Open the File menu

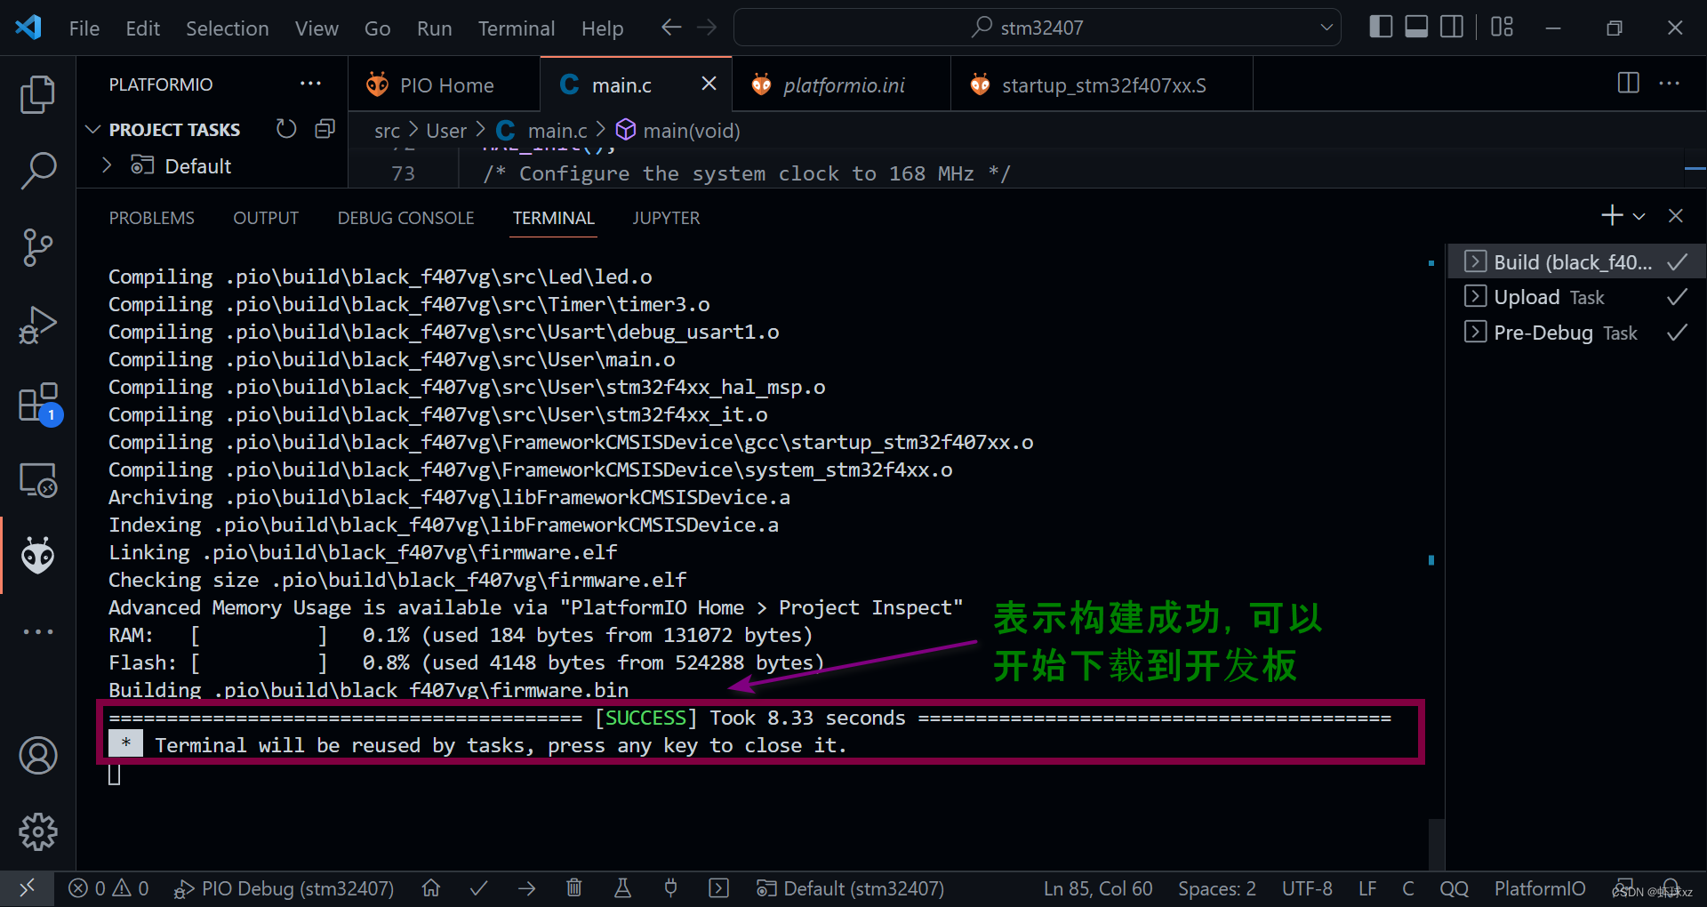pyautogui.click(x=84, y=28)
